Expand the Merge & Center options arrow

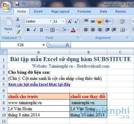click(x=126, y=30)
